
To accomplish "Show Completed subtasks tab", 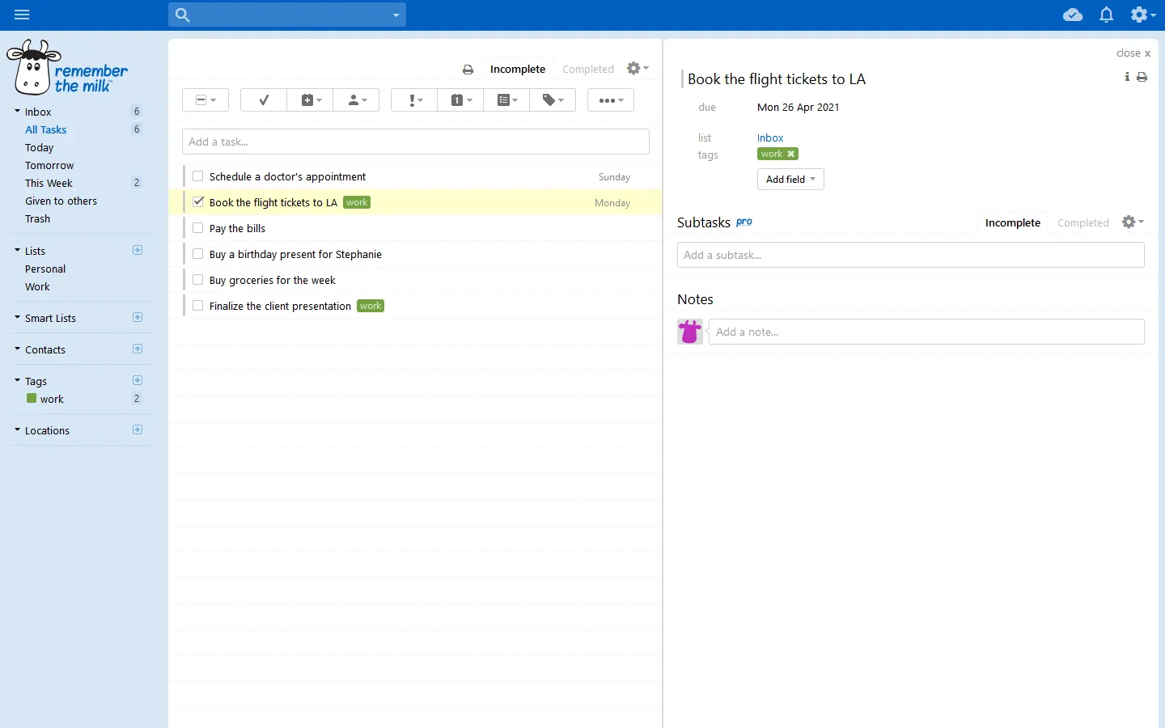I will [1083, 223].
